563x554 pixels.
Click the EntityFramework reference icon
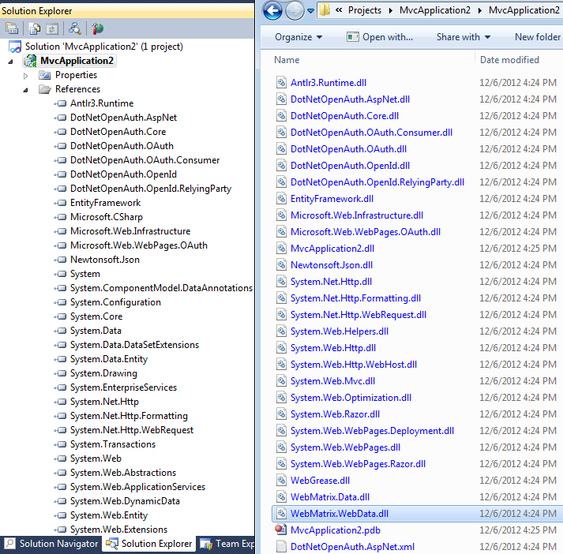61,203
